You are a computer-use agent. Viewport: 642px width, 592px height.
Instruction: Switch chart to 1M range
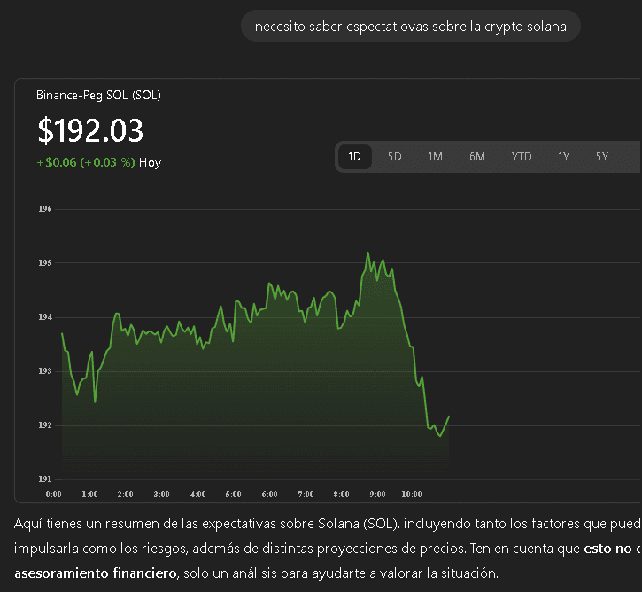[x=435, y=157]
